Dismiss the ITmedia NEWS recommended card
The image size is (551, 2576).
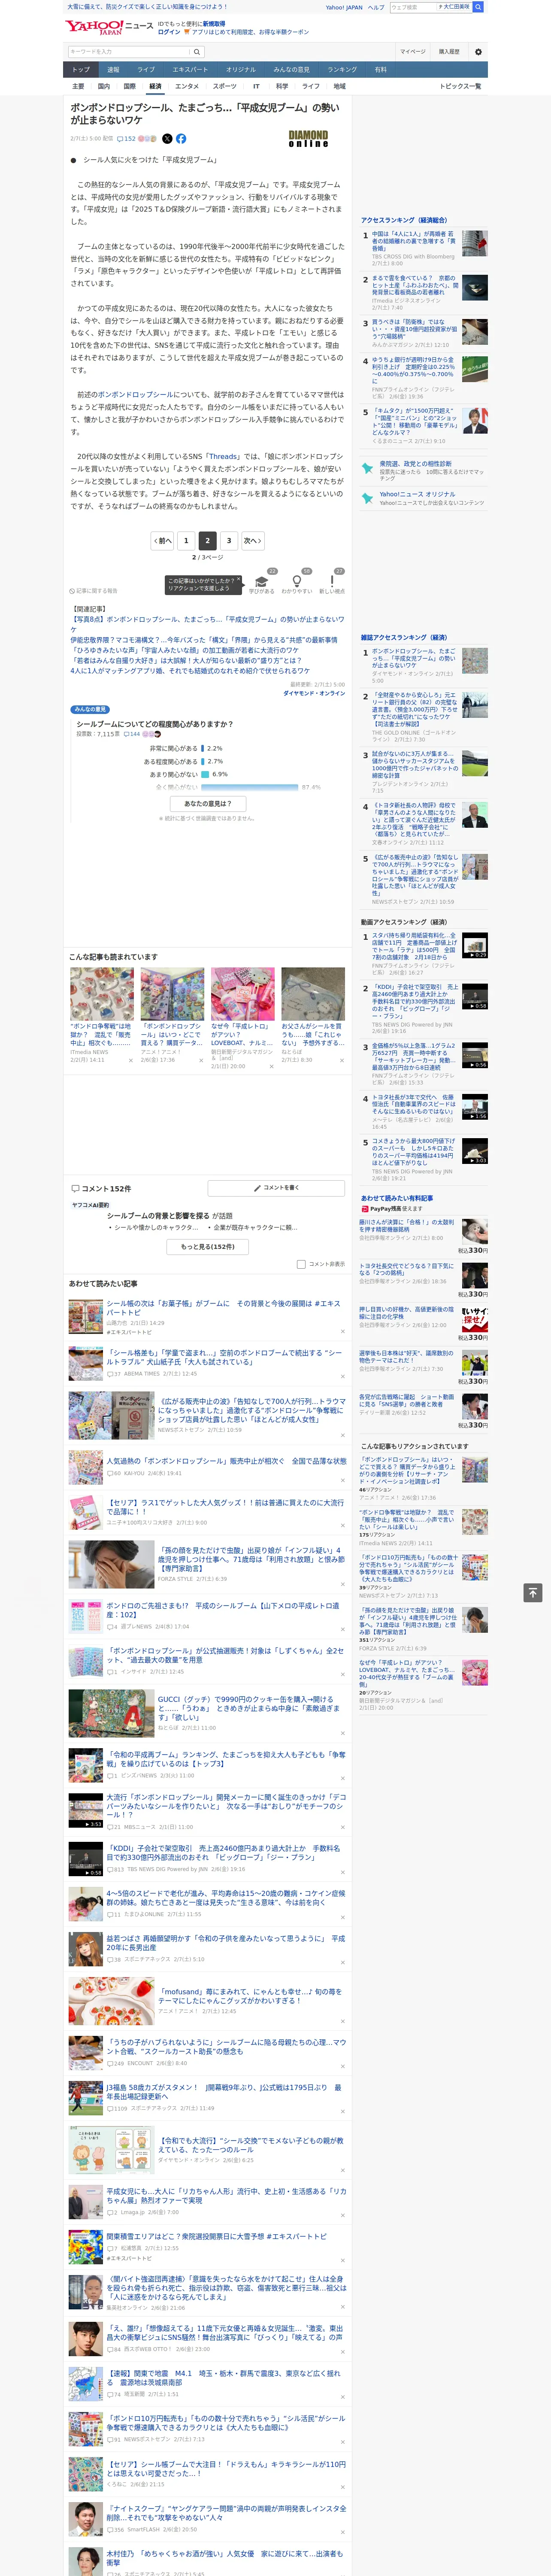point(130,1061)
